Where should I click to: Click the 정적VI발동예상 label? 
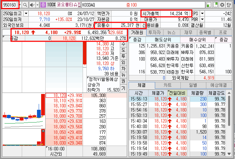[x=103, y=79]
